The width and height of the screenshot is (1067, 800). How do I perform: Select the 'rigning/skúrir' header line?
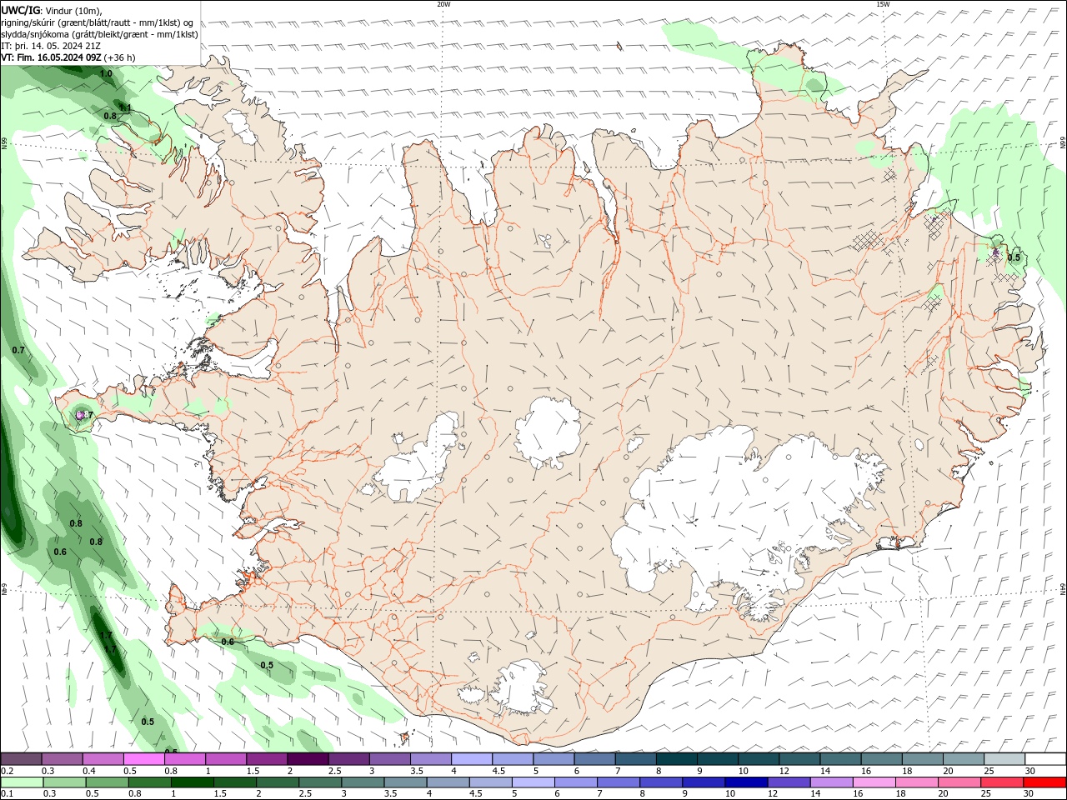point(98,22)
